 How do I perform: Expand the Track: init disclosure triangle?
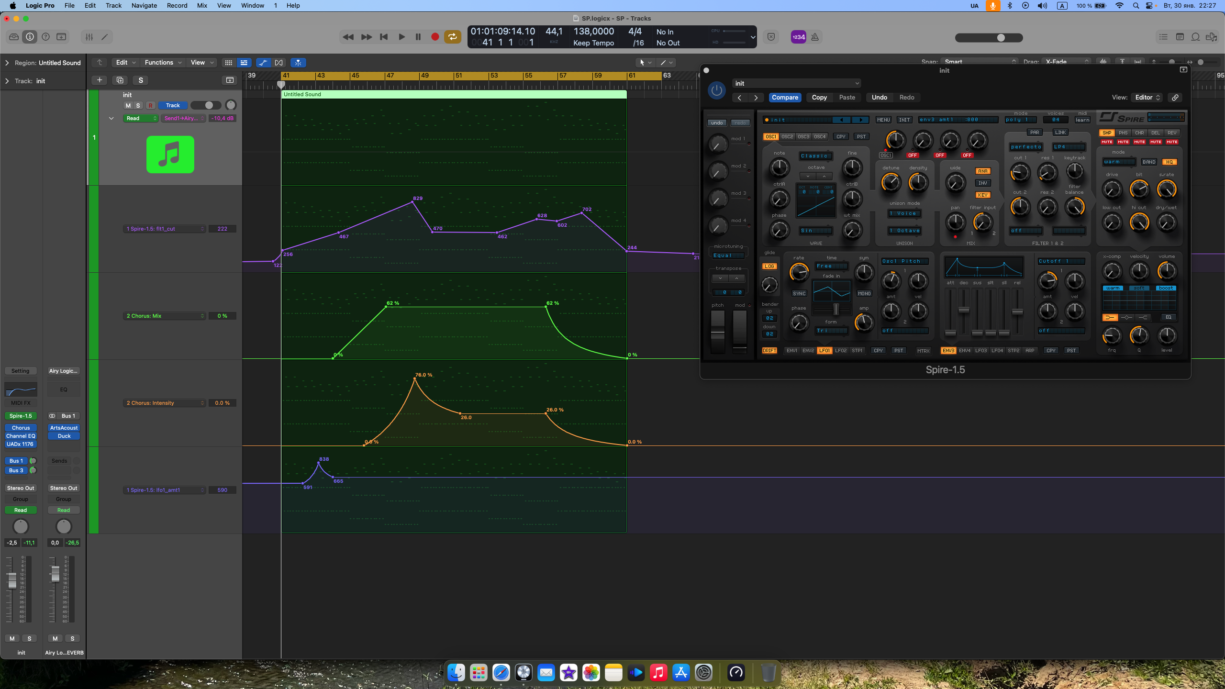(7, 81)
